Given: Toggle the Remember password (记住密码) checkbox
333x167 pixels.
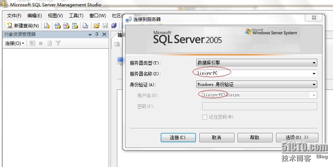Looking at the screenshot, I should 205,117.
